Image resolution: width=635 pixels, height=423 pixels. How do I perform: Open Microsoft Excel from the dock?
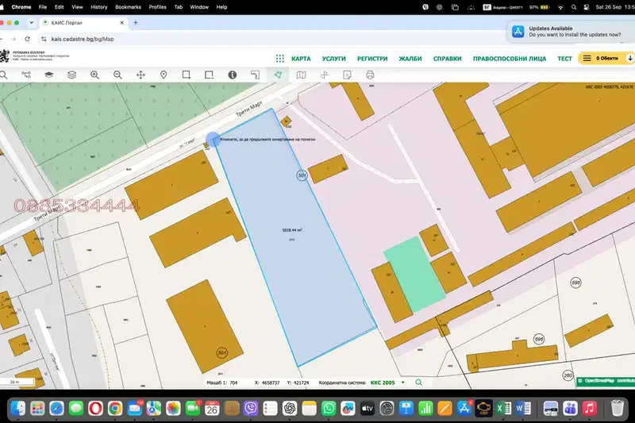tap(503, 409)
